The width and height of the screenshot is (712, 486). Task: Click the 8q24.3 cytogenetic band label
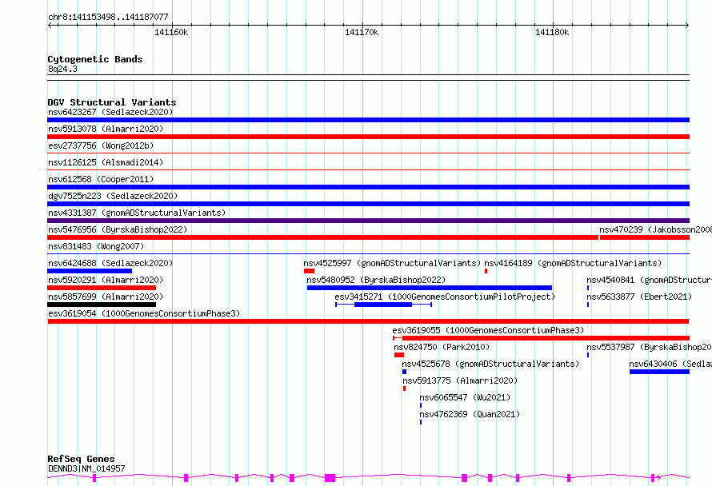point(62,69)
